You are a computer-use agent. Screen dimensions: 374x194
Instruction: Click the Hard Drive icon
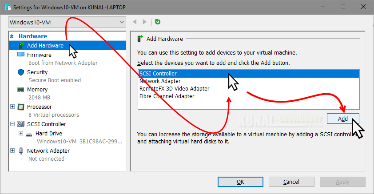click(29, 135)
